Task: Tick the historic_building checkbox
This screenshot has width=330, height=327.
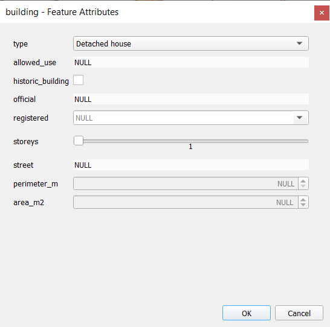Action: 79,80
